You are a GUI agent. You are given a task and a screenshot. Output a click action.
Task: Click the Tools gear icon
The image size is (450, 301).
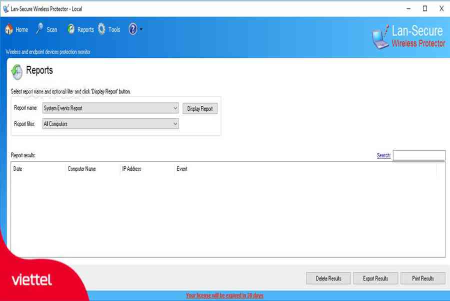102,29
